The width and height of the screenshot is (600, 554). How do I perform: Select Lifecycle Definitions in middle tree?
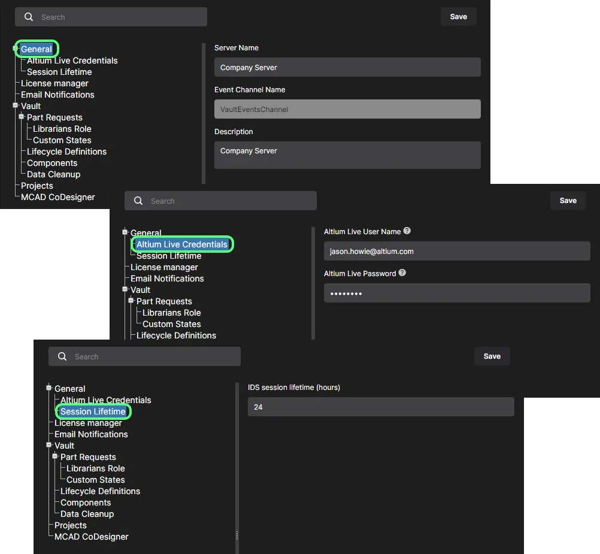176,335
